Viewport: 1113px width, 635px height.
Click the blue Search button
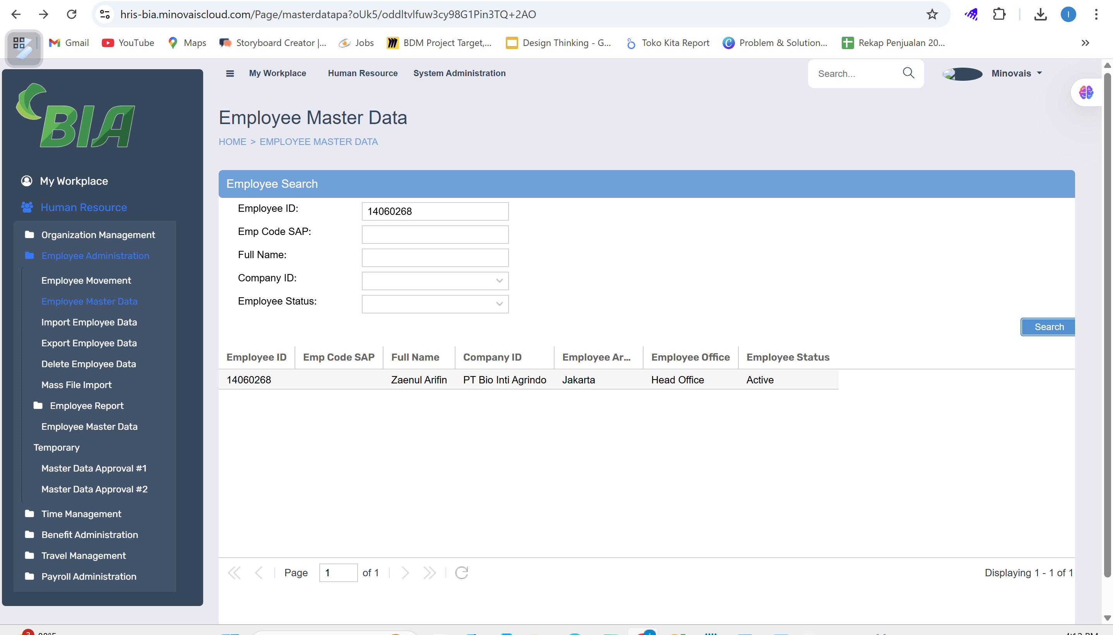coord(1048,327)
